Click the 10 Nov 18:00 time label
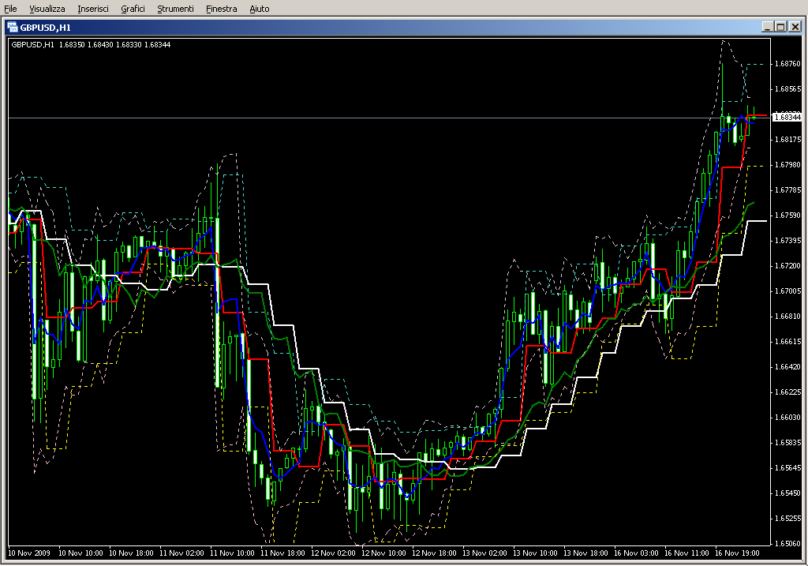This screenshot has height=566, width=808. point(131,553)
